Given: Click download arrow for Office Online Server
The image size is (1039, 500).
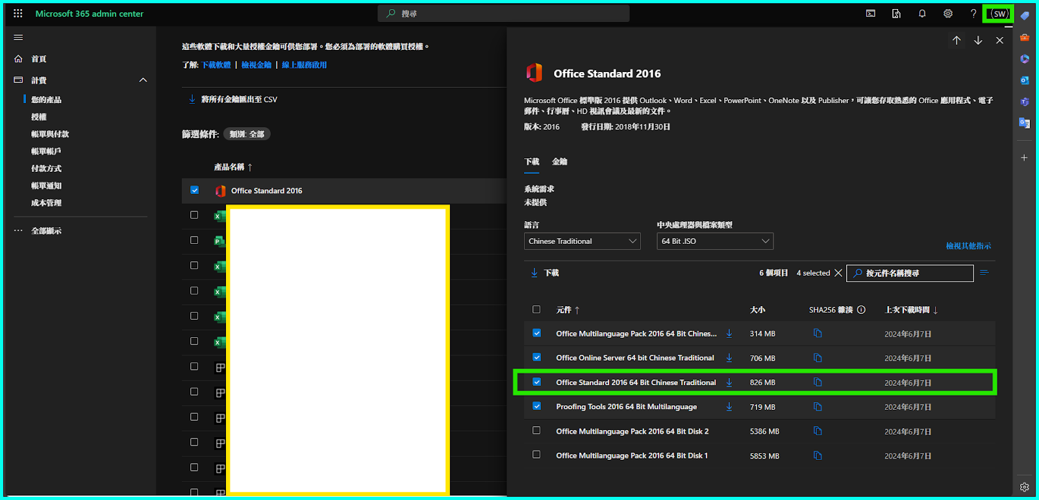Looking at the screenshot, I should click(729, 358).
